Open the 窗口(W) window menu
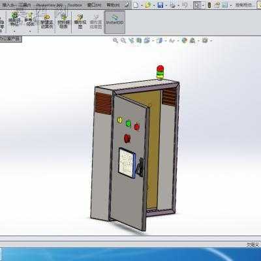This screenshot has height=261, width=261. click(94, 5)
